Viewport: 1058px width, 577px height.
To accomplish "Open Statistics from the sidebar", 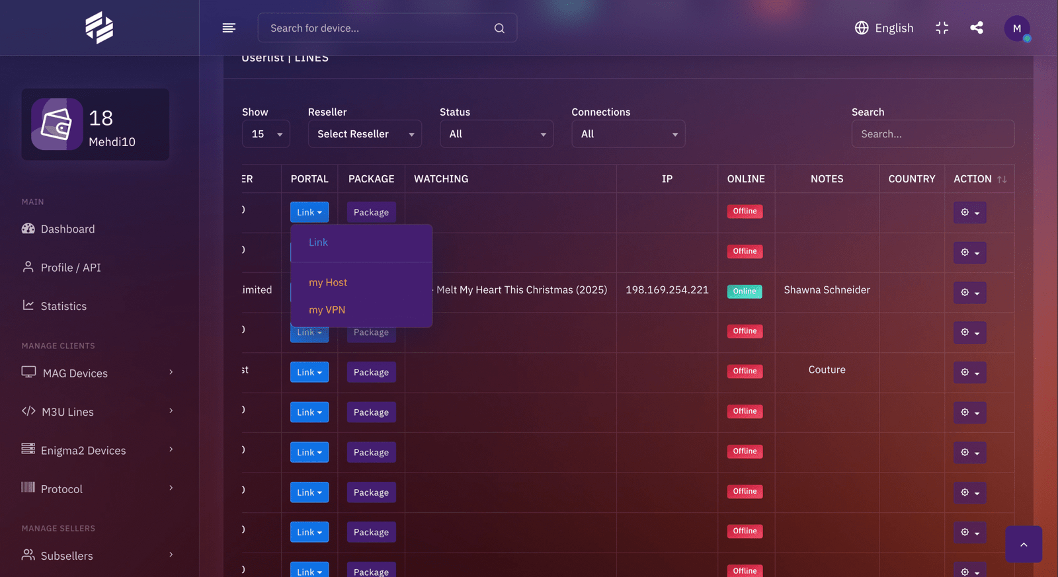I will pyautogui.click(x=63, y=306).
